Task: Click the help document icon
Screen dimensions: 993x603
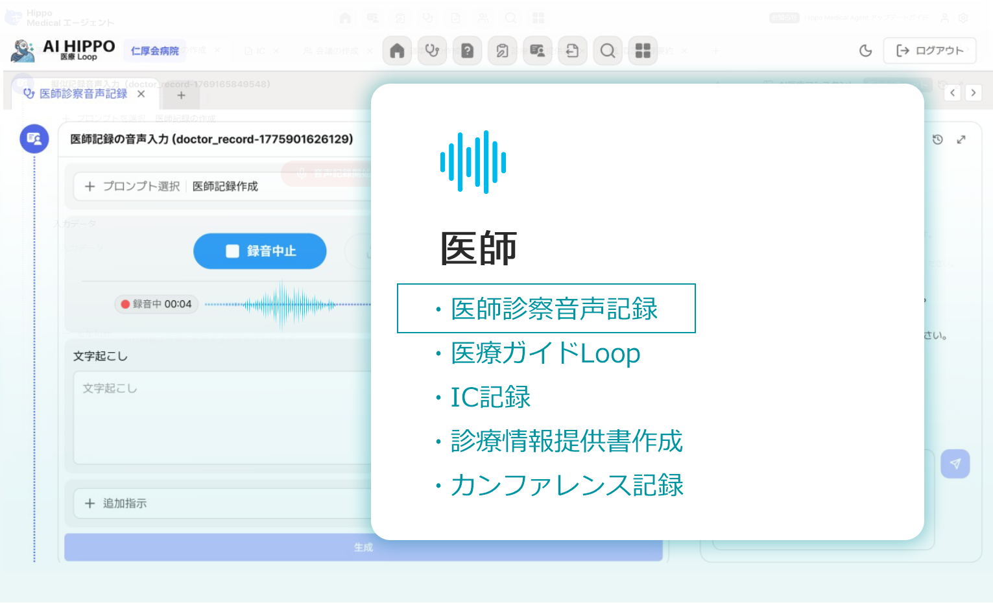Action: [468, 51]
